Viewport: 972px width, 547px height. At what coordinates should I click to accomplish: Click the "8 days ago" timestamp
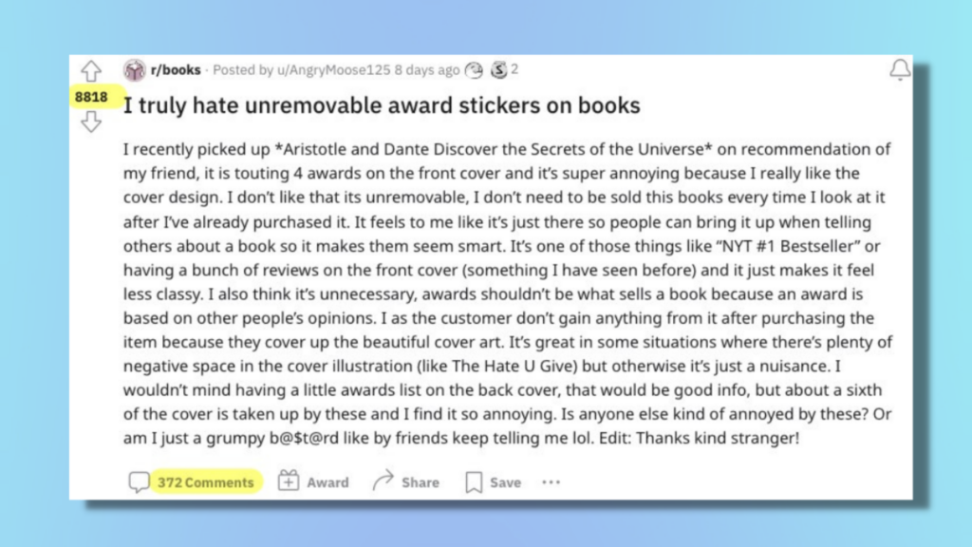point(426,70)
